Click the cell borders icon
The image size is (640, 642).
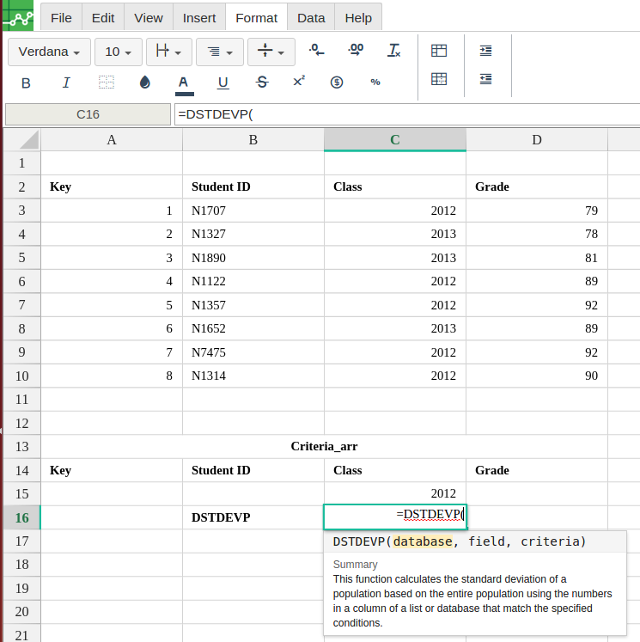(x=107, y=83)
